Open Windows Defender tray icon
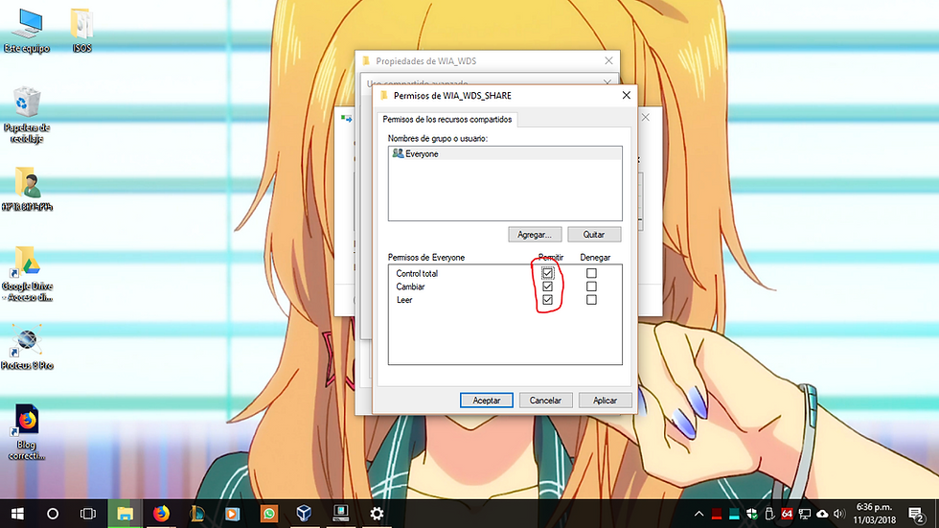This screenshot has height=528, width=939. [x=752, y=514]
